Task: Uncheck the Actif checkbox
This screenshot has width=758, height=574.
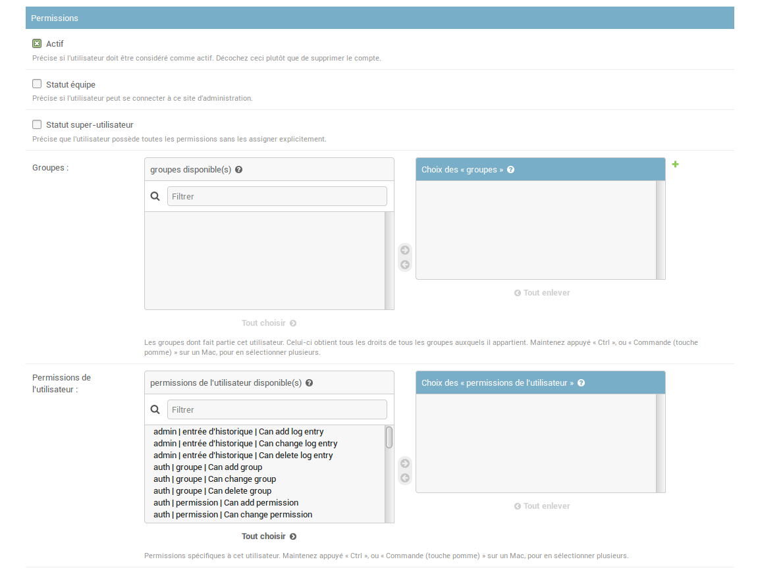Action: (37, 43)
